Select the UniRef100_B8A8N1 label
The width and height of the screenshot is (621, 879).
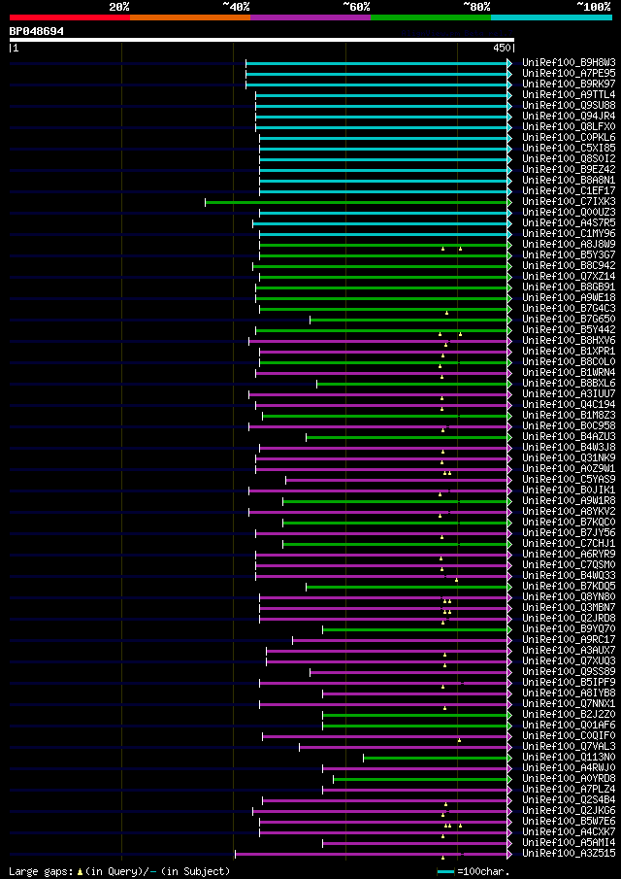pos(569,181)
